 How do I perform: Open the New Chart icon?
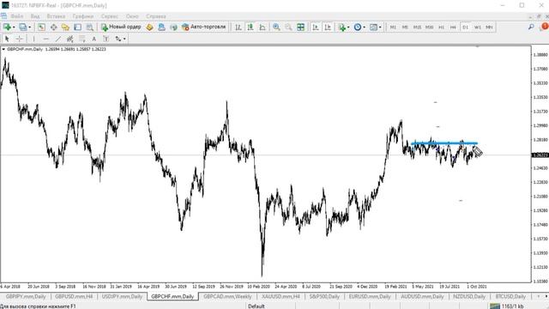[x=7, y=27]
